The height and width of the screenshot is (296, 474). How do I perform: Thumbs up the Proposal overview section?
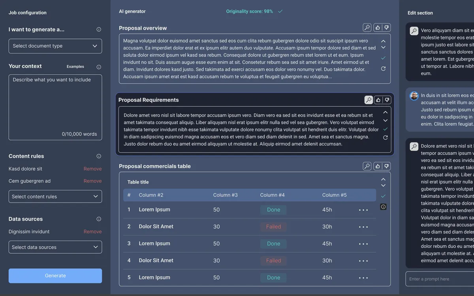(378, 28)
